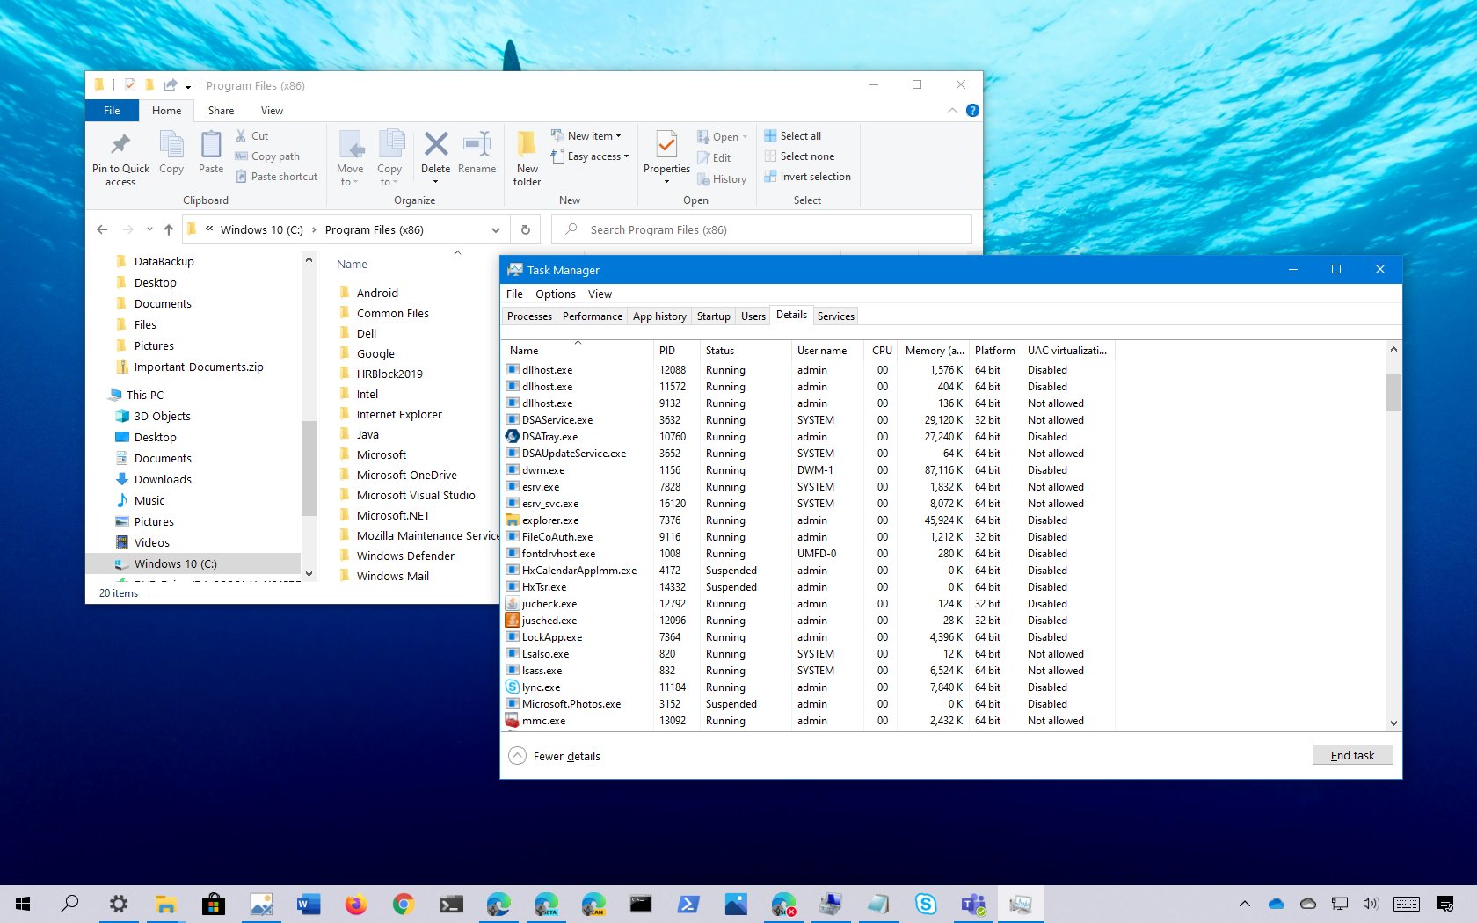Open the Options menu in Task Manager
This screenshot has width=1477, height=923.
point(555,294)
